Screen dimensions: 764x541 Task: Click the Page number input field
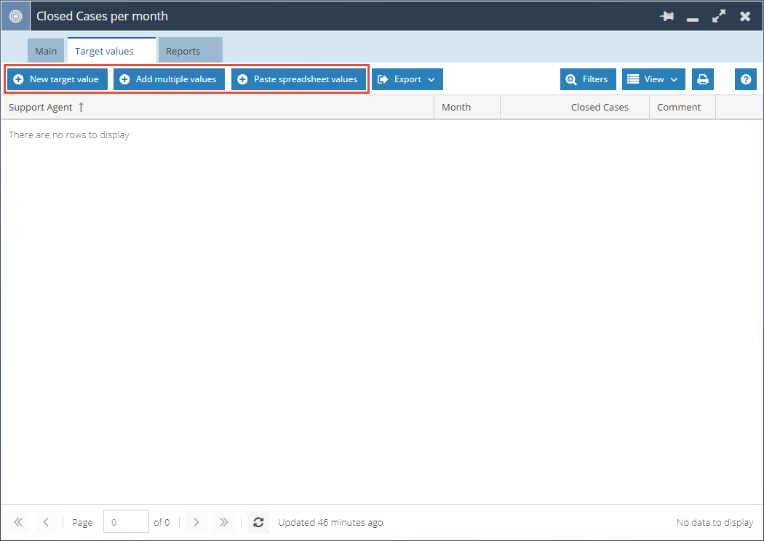click(126, 522)
